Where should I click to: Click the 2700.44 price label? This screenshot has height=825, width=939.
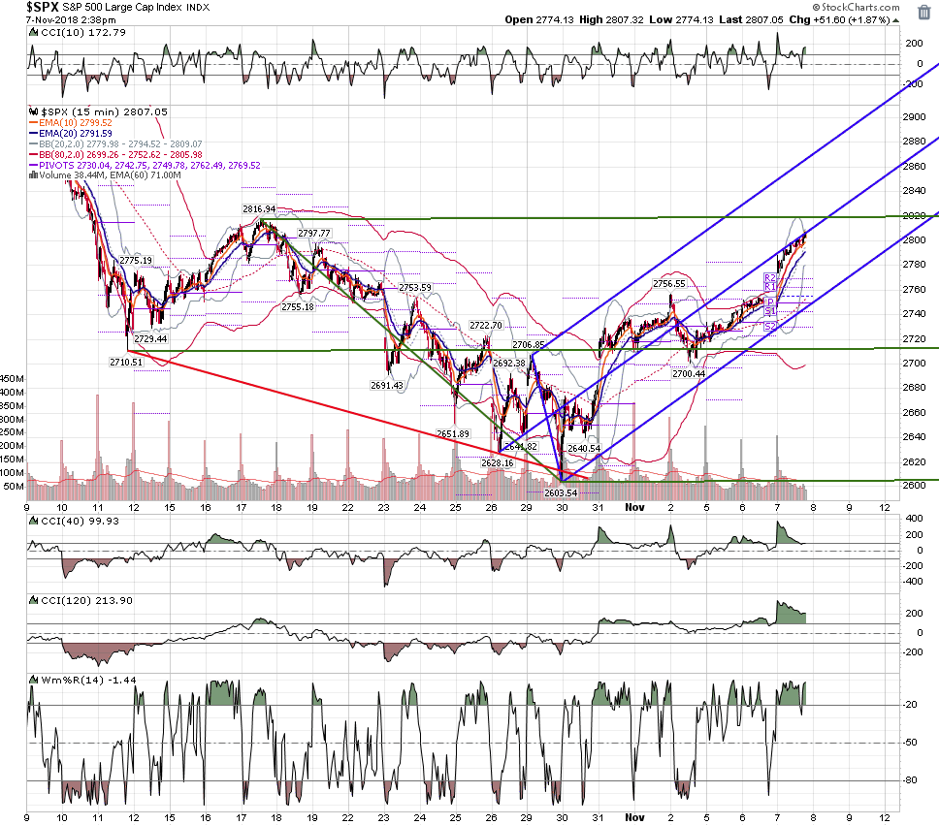(x=689, y=373)
